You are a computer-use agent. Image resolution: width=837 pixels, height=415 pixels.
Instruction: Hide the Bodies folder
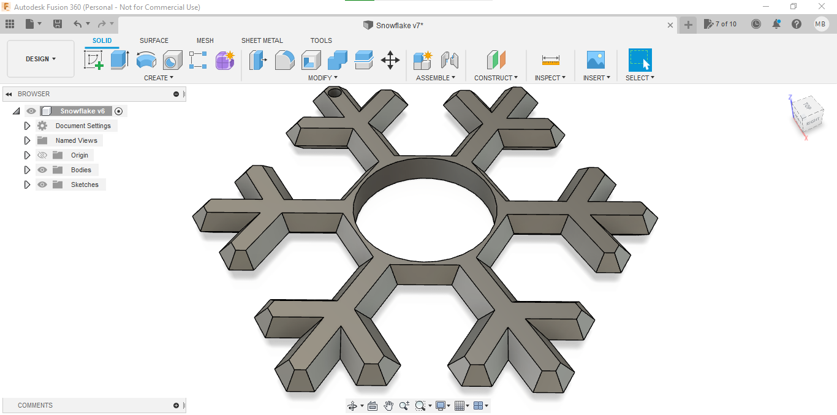(x=42, y=170)
